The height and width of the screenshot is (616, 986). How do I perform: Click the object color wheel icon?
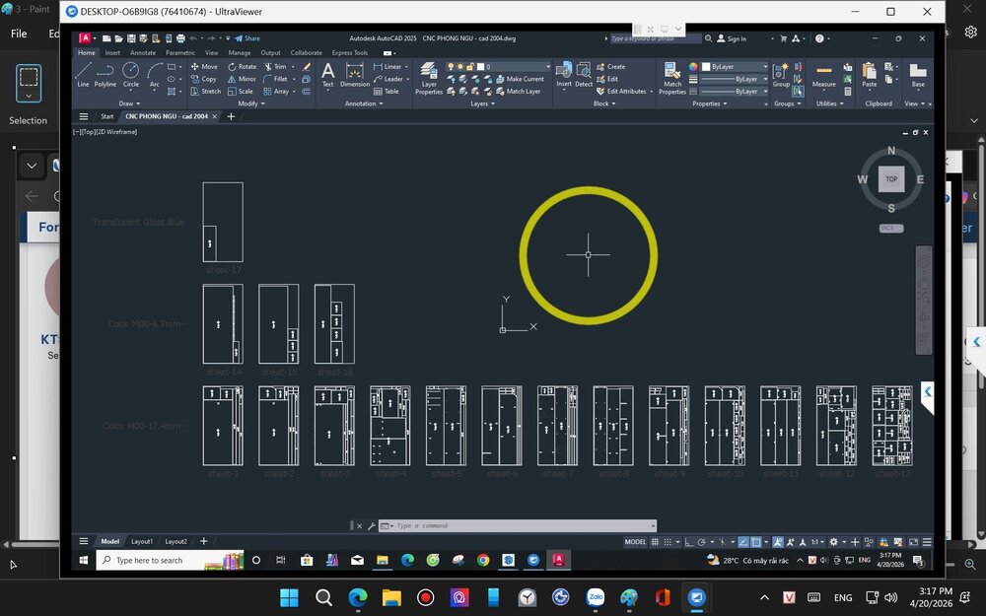coord(693,67)
